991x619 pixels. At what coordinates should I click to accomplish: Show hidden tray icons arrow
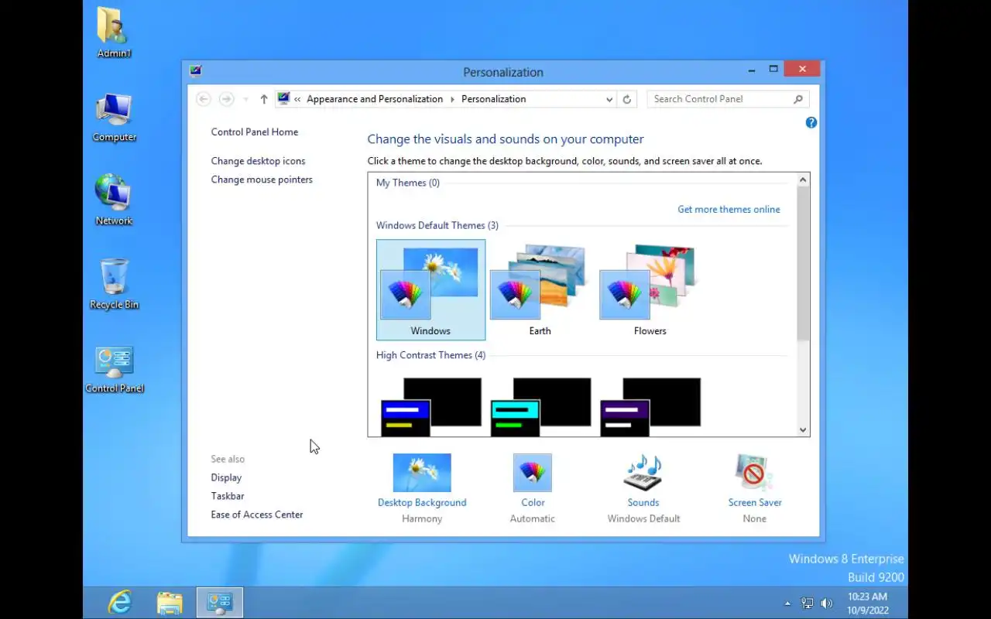point(787,604)
